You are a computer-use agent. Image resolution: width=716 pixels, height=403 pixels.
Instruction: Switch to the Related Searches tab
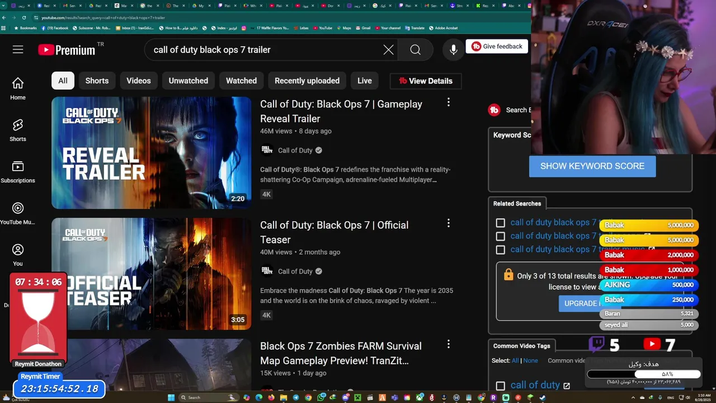coord(517,204)
